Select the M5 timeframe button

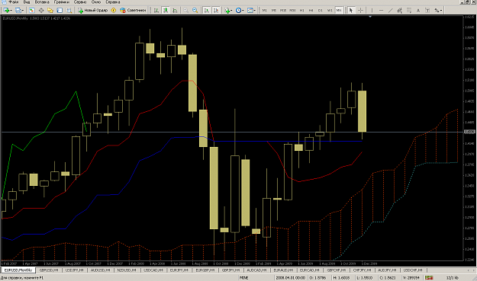pos(274,11)
